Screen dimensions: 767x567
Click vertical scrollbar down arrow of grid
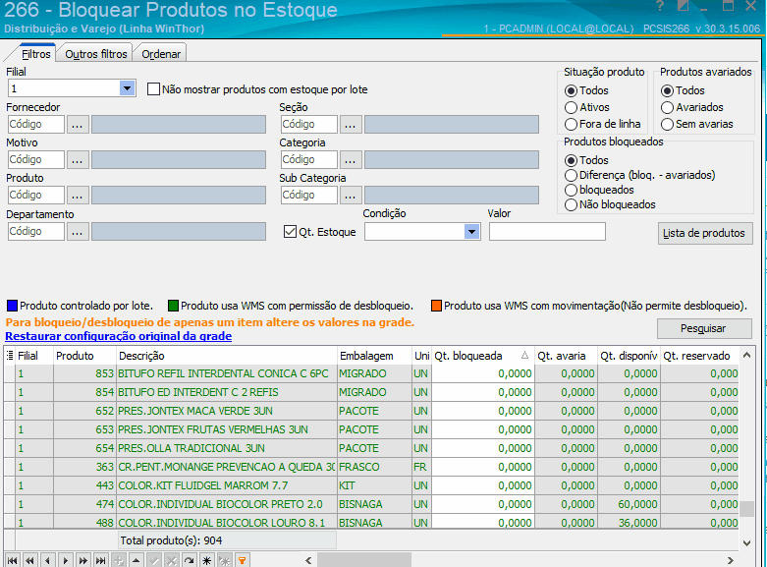click(746, 542)
